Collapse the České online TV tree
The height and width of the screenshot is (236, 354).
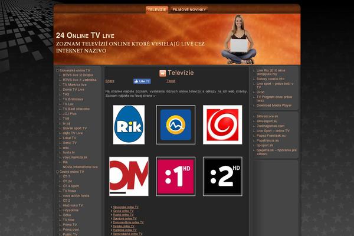point(57,172)
